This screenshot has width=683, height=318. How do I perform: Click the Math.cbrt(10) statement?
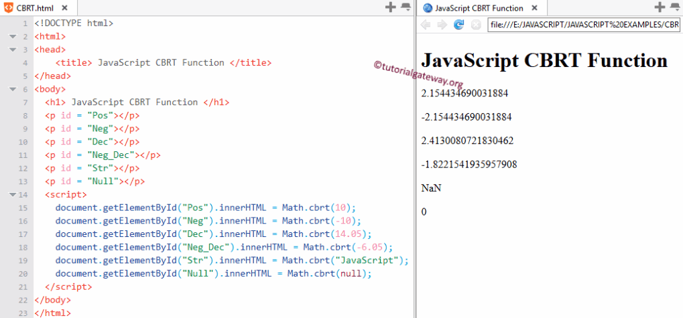(x=206, y=208)
